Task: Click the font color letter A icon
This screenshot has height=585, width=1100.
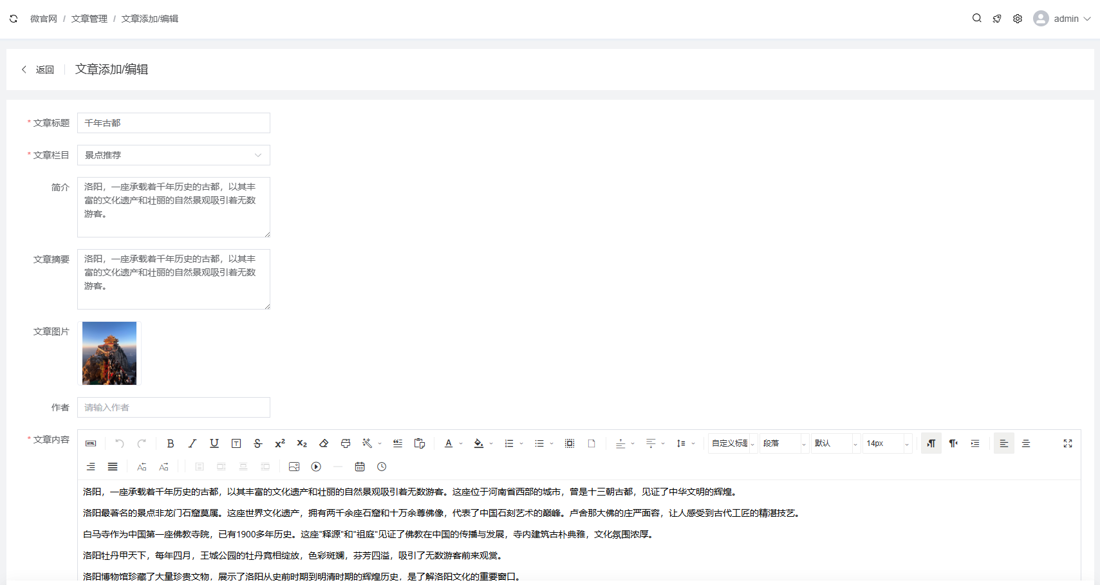Action: pyautogui.click(x=449, y=443)
